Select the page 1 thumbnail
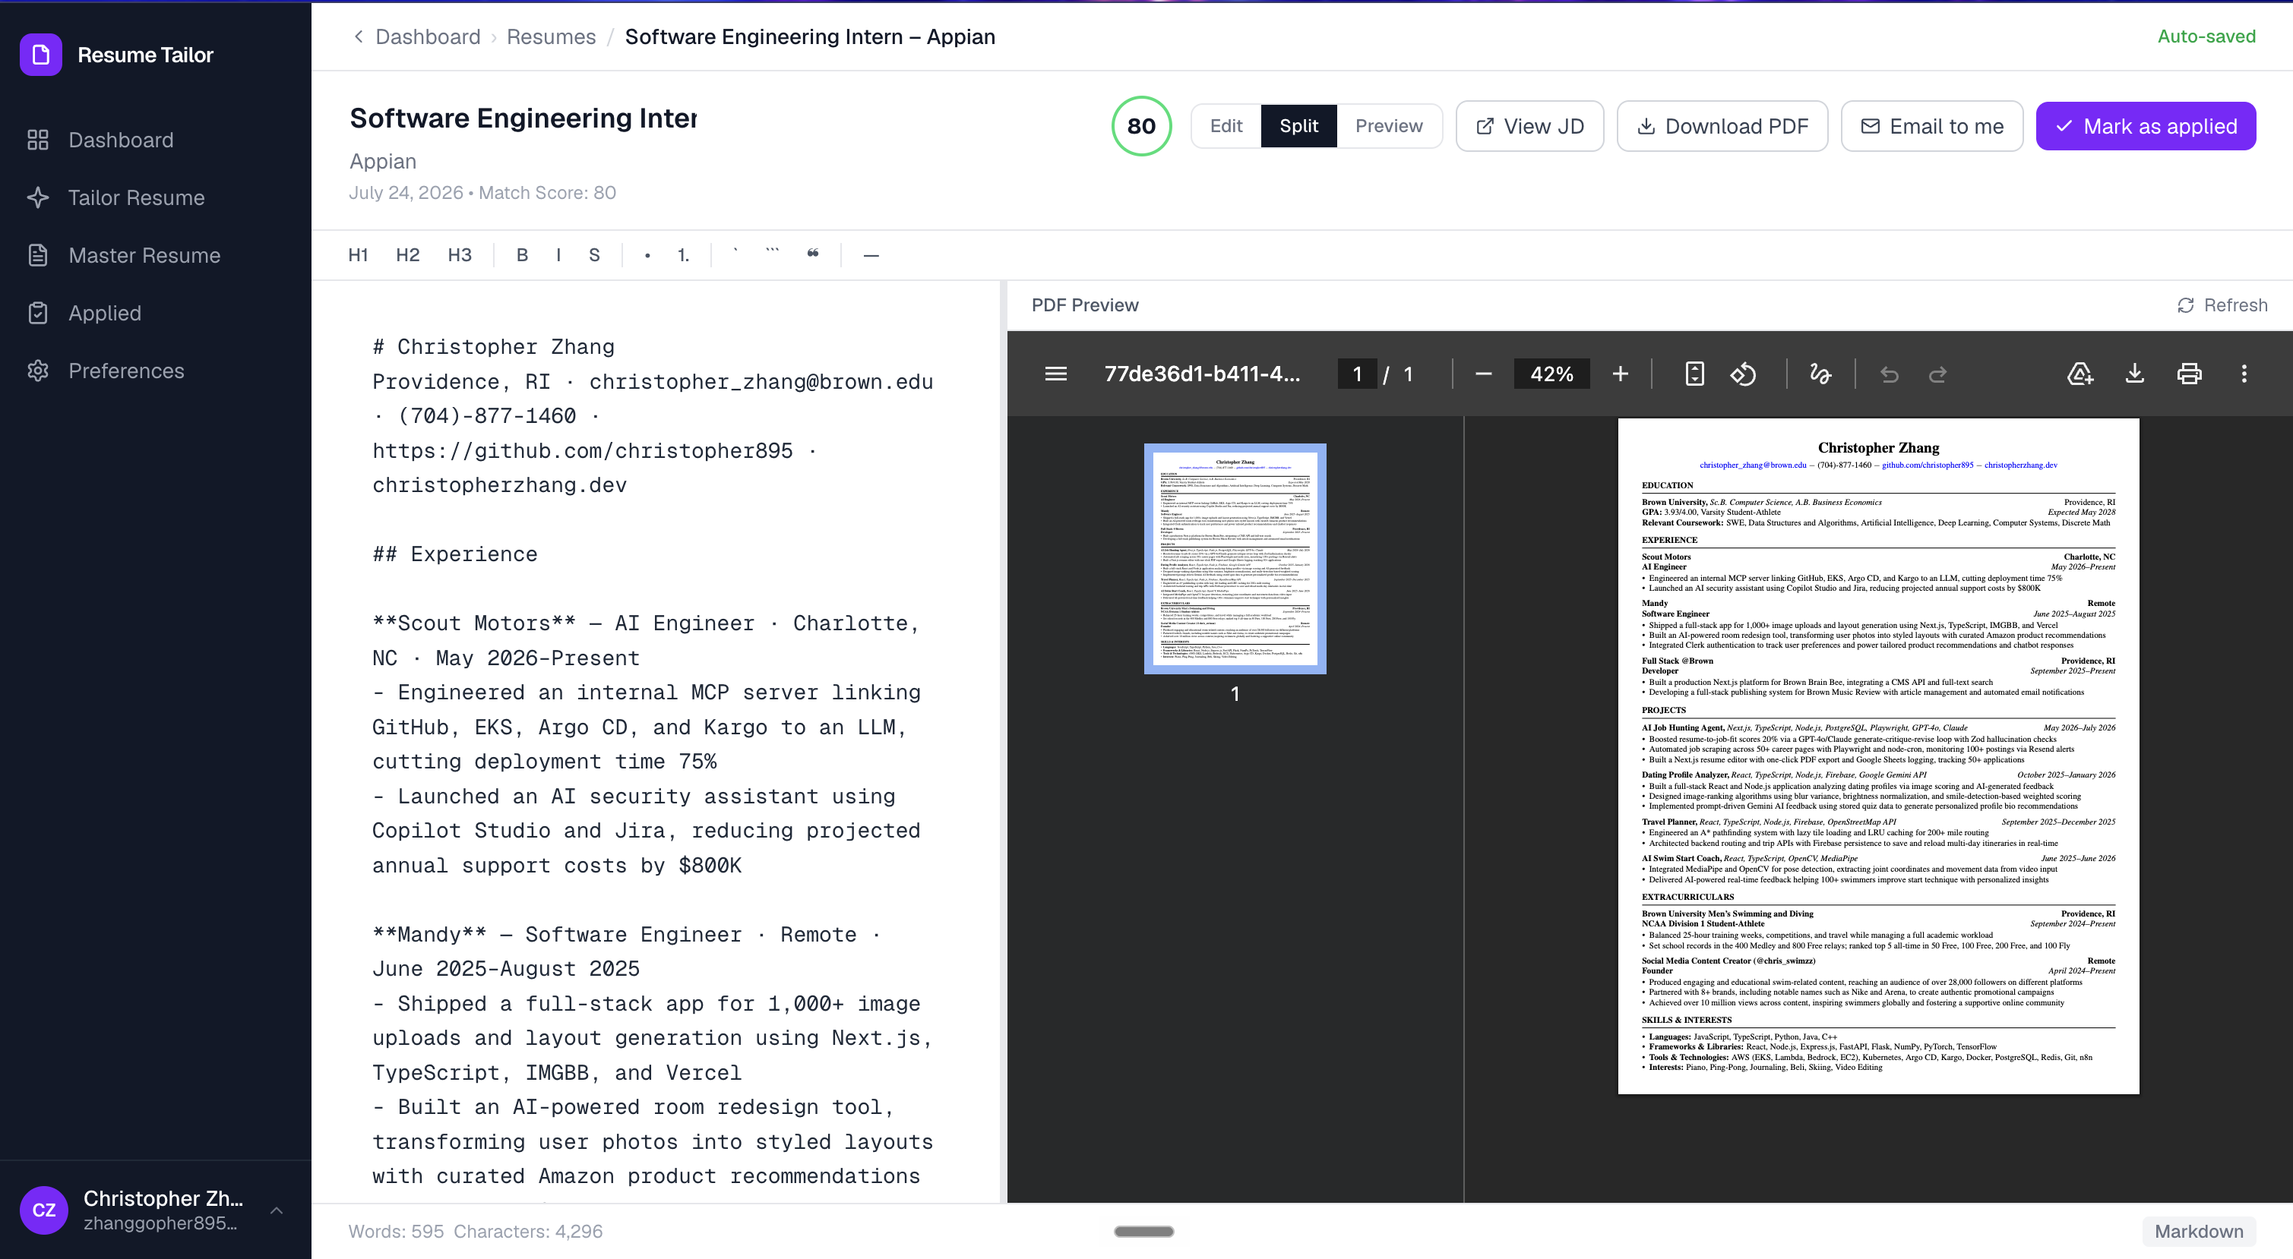This screenshot has height=1259, width=2293. click(x=1235, y=559)
